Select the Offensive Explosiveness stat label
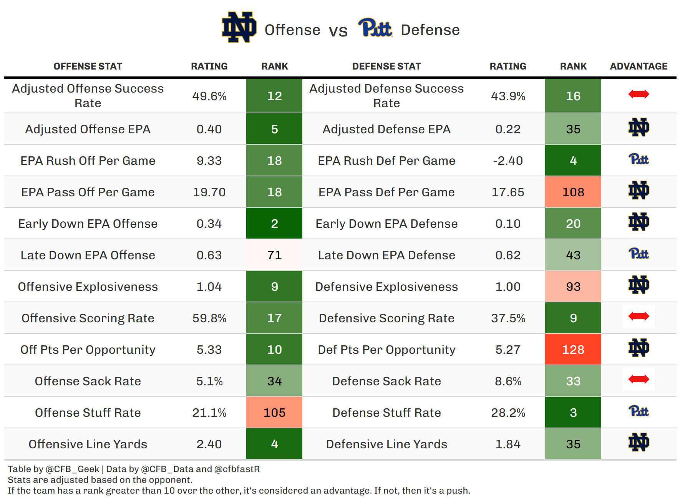 (88, 287)
